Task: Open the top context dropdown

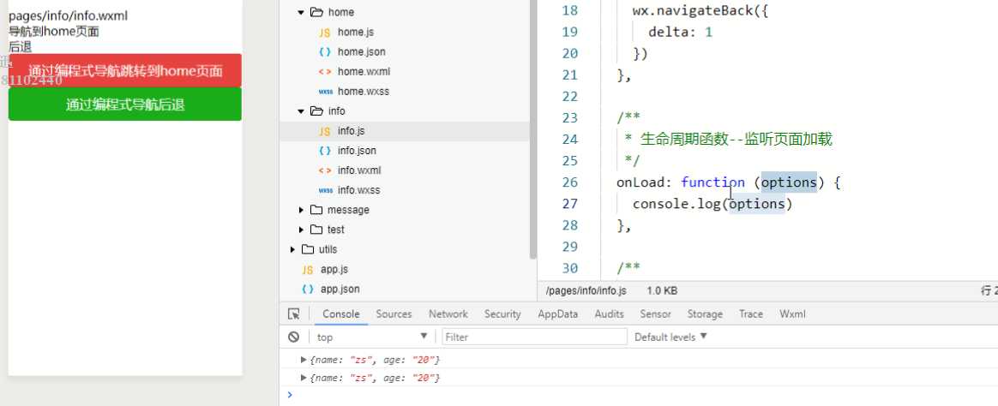Action: tap(372, 337)
